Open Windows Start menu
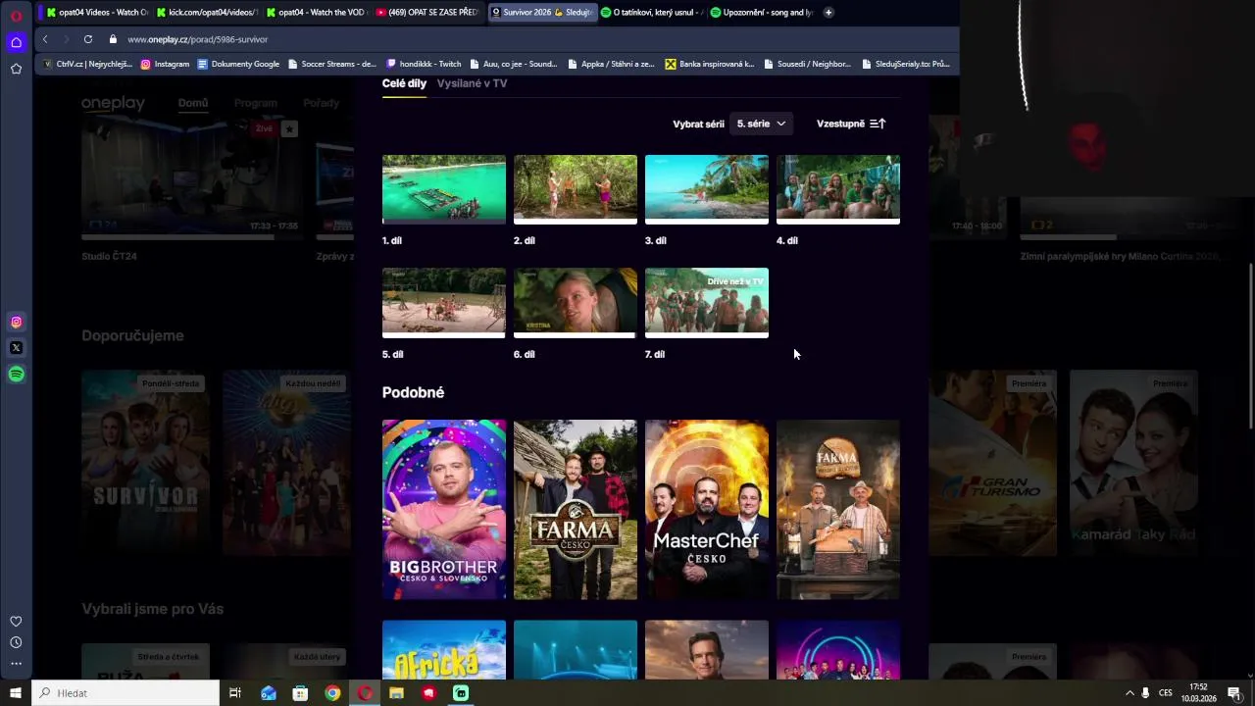This screenshot has width=1255, height=706. (16, 693)
